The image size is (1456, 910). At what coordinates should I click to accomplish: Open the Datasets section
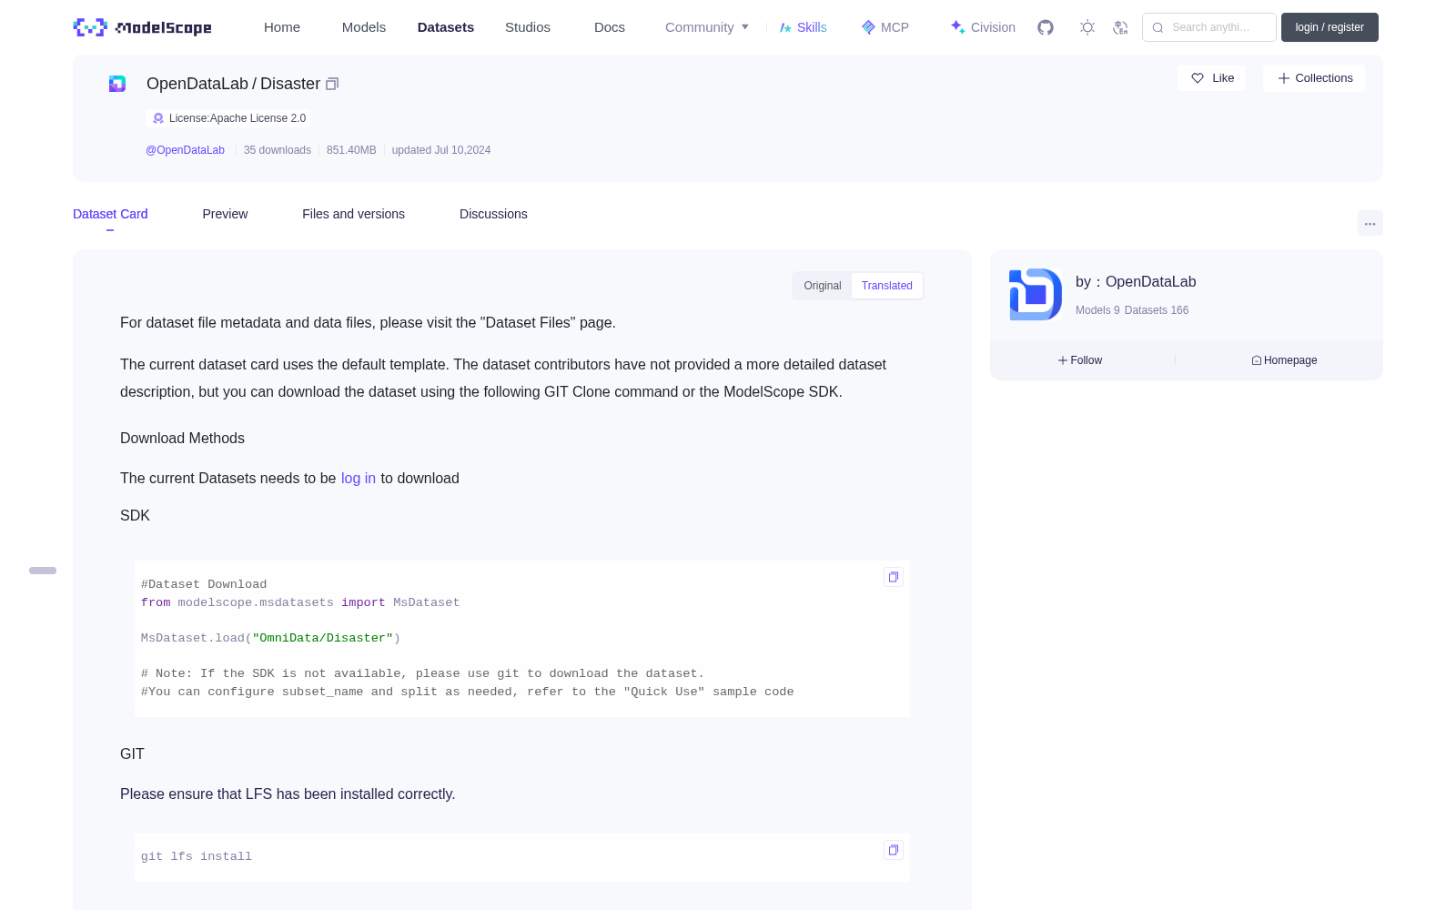pos(446,27)
